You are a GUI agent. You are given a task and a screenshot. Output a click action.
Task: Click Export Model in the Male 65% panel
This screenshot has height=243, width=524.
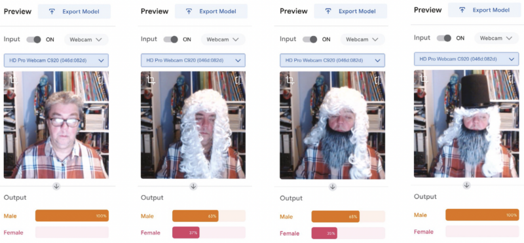click(350, 11)
